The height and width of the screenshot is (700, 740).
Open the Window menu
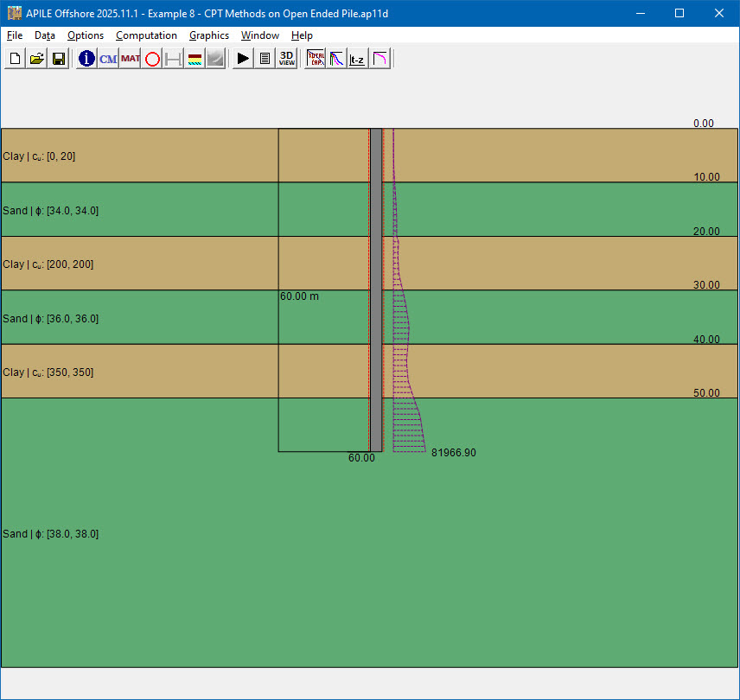point(260,35)
